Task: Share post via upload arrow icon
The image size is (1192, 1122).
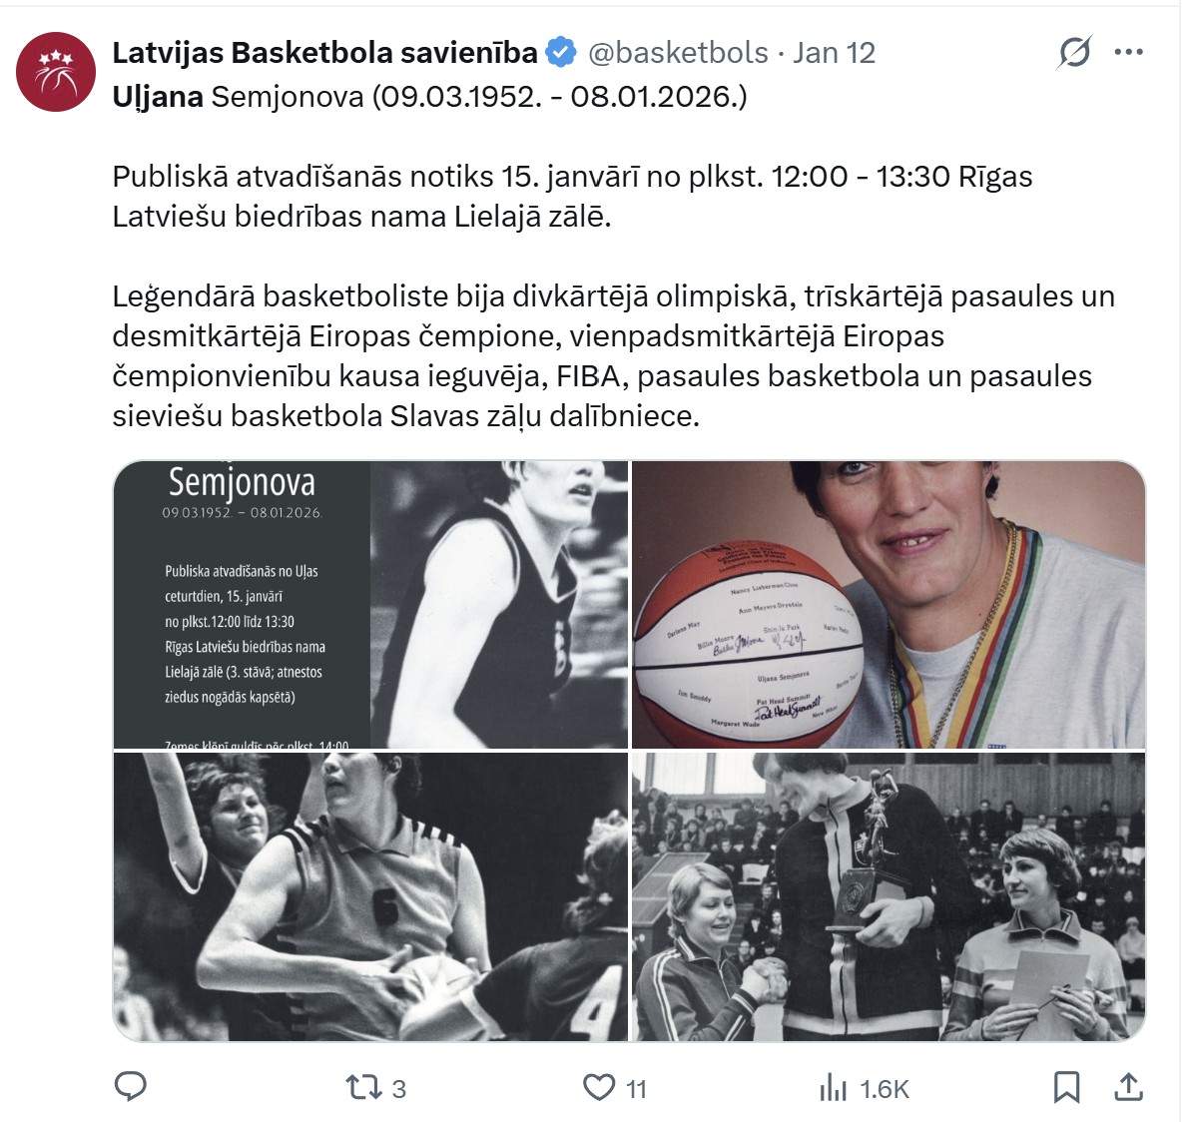Action: (x=1129, y=1087)
